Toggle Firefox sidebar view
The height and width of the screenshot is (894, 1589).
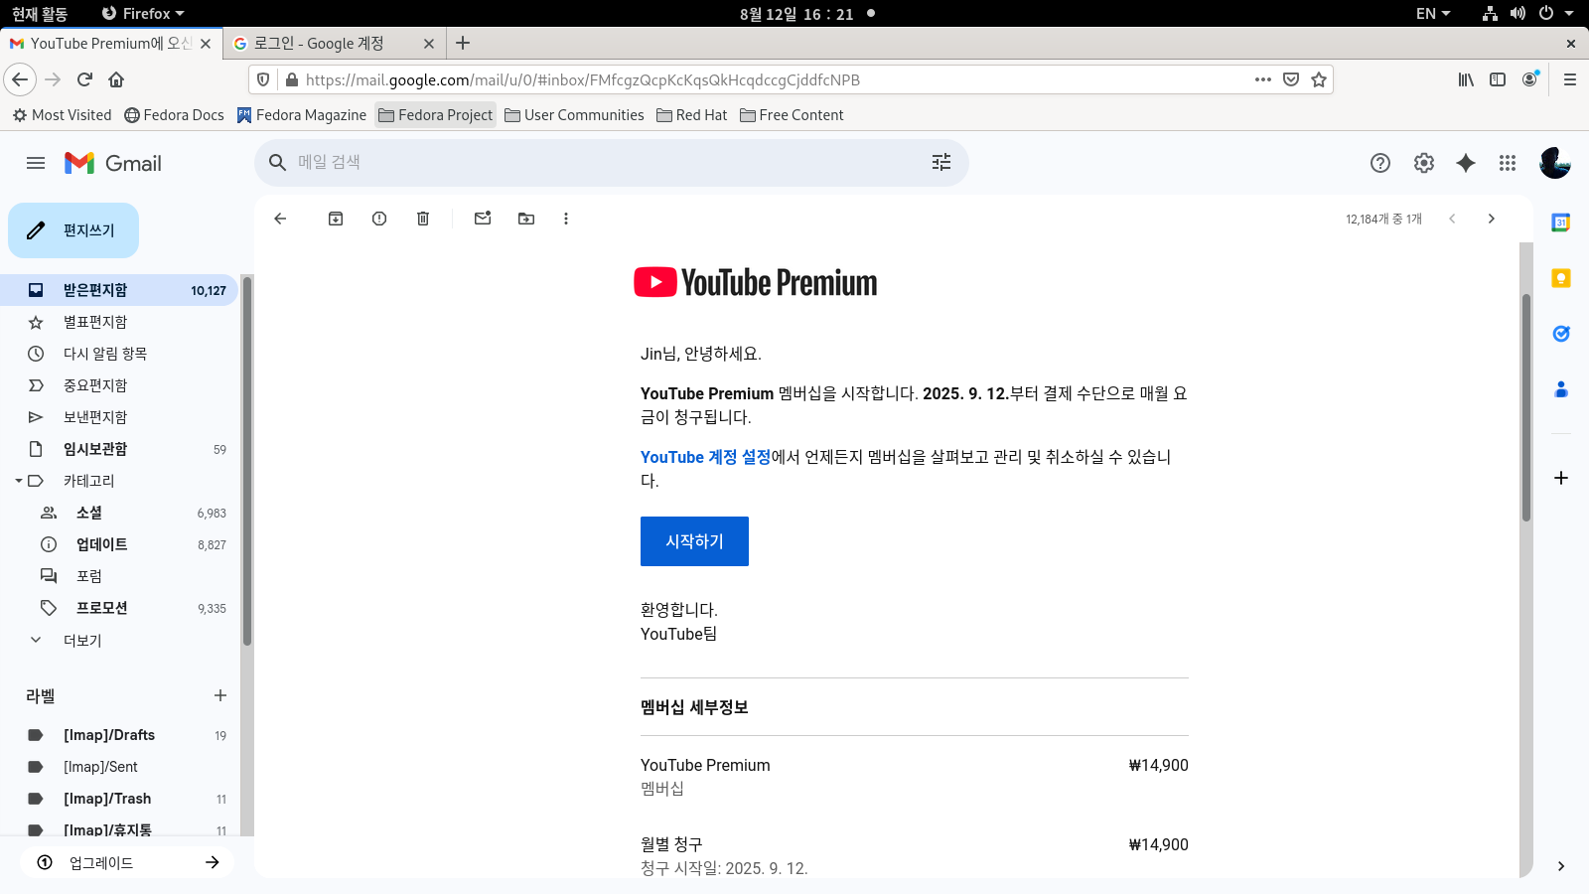tap(1498, 79)
